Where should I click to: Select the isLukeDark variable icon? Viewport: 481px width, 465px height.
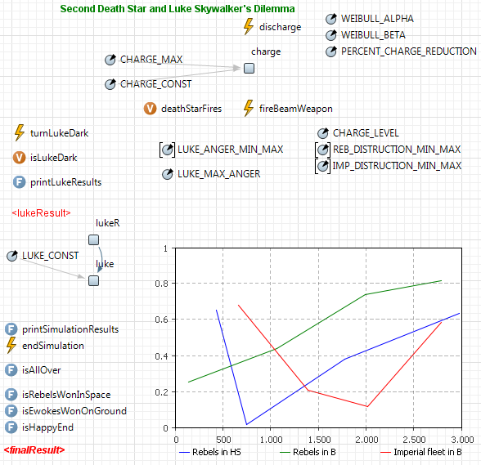[19, 158]
